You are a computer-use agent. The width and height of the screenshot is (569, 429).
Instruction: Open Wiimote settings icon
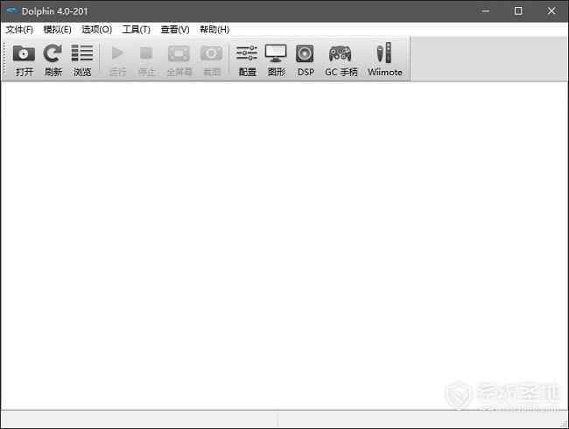(x=384, y=53)
